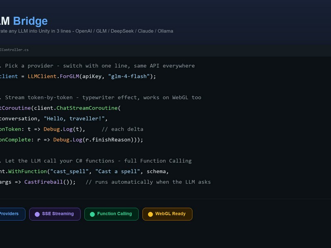Click the "glm-4-flash" string
The image size is (331, 248).
tap(129, 76)
